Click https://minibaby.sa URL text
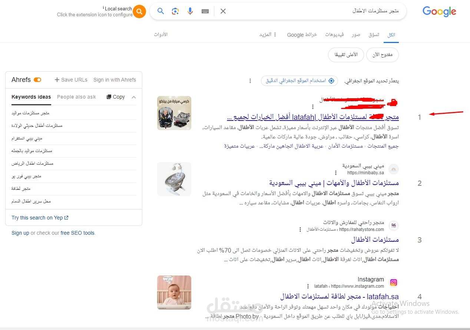The width and height of the screenshot is (470, 330). click(x=365, y=173)
